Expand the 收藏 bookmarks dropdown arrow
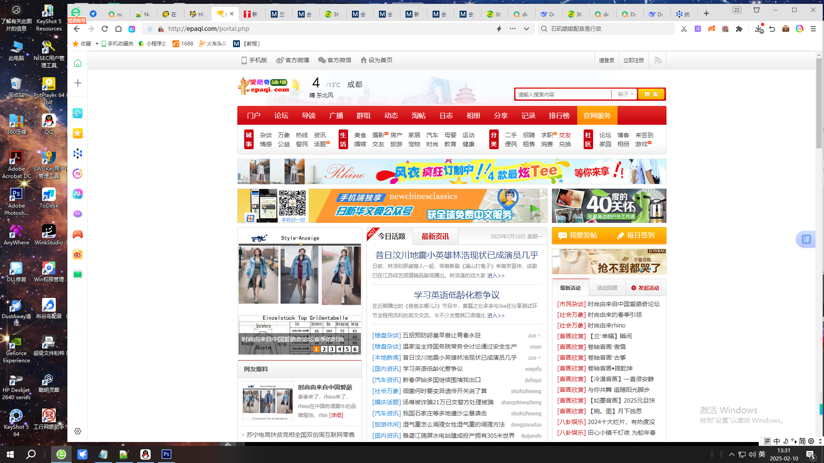Viewport: 824px width, 463px height. pos(97,44)
